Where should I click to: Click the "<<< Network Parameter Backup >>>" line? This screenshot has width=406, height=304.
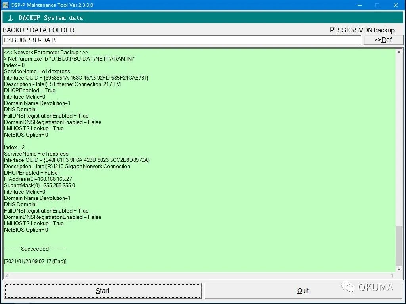[46, 53]
